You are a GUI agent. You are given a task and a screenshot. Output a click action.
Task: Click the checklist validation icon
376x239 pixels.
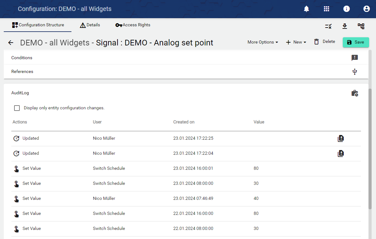pyautogui.click(x=328, y=26)
